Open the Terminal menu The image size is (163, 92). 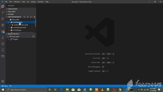[40, 2]
